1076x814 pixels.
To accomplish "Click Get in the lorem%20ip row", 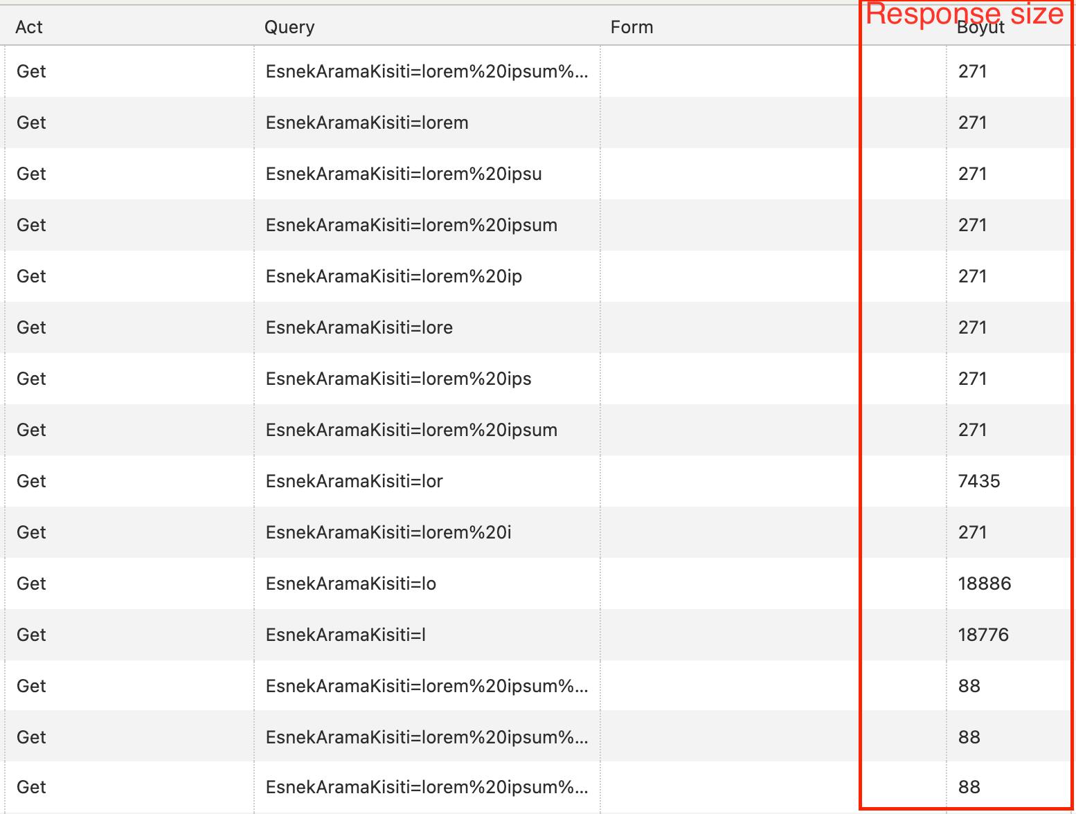I will 31,276.
